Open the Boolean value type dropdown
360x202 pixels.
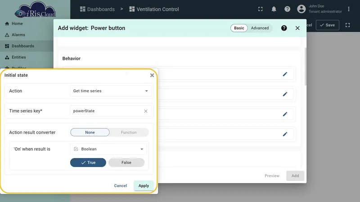pos(108,149)
